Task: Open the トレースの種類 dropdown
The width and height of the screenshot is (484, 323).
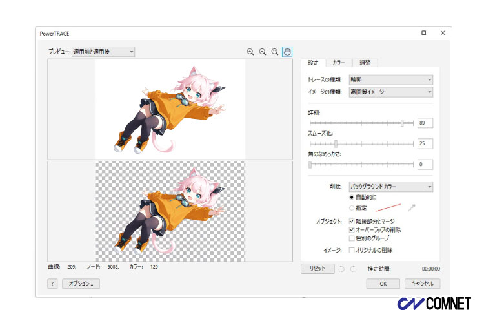Action: 391,79
